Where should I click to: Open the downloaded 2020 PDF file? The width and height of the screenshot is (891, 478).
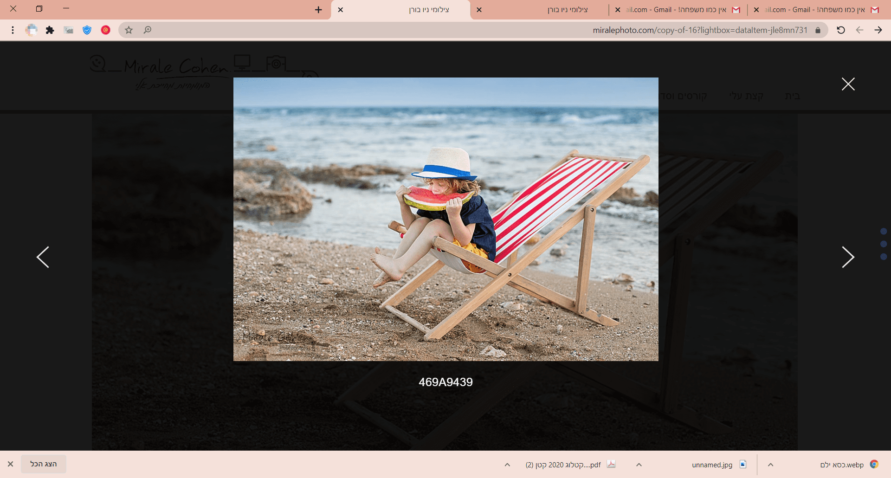tap(570, 465)
